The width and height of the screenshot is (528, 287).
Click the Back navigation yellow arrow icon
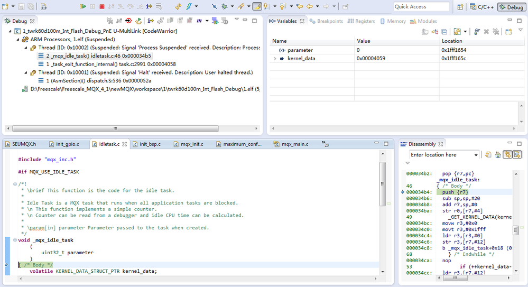[x=310, y=6]
